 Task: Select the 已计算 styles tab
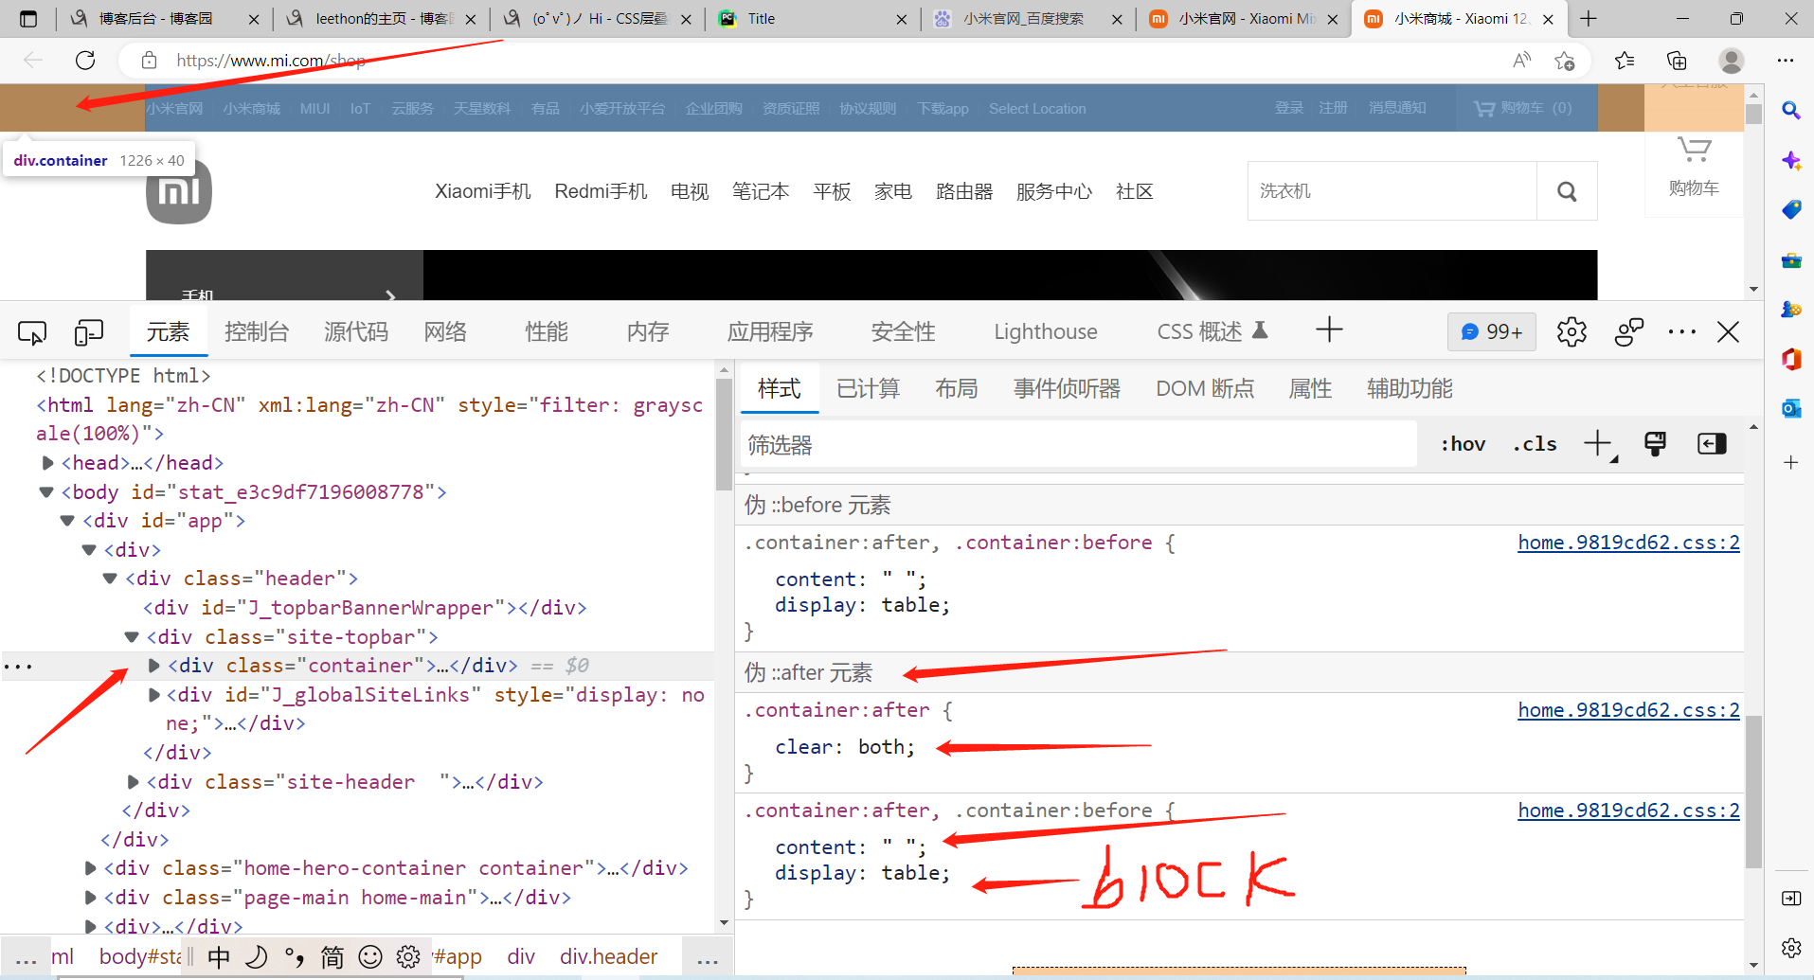pyautogui.click(x=869, y=388)
